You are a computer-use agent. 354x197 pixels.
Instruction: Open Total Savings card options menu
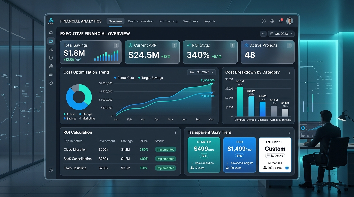pyautogui.click(x=116, y=45)
